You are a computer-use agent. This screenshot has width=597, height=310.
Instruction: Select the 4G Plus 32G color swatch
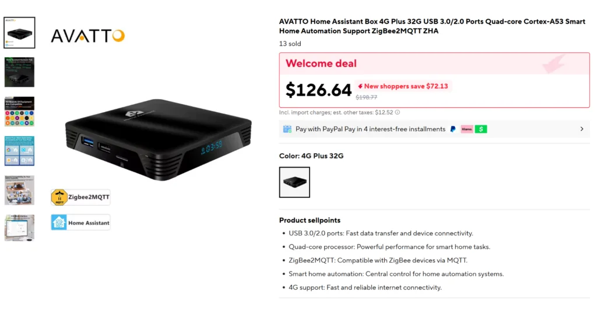294,182
